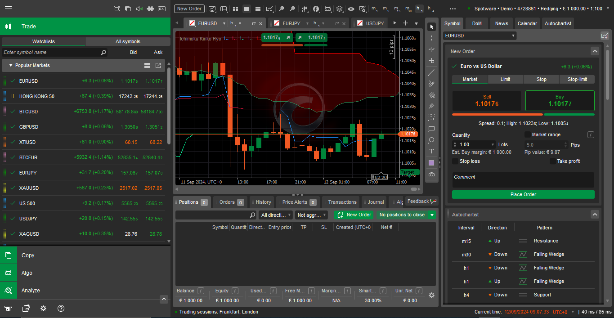Screen dimensions: 614x318
Task: Collapse the Autochartist section
Action: (595, 214)
